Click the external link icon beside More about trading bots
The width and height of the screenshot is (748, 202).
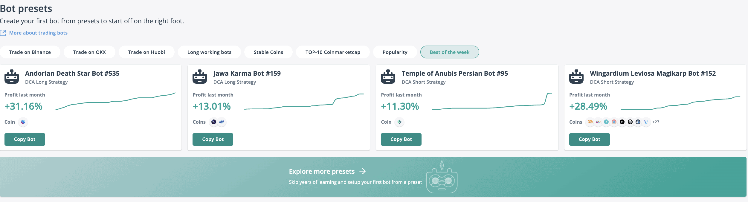click(x=3, y=33)
